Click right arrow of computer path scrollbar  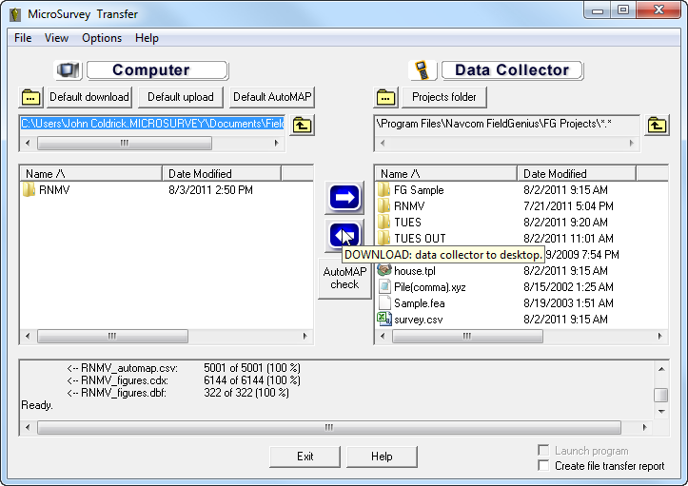276,143
